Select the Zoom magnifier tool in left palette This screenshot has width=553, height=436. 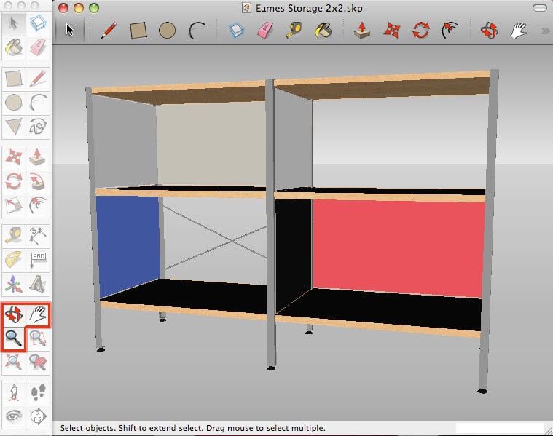13,338
